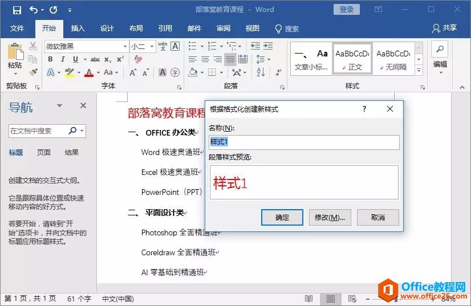Align text left

(x=193, y=59)
